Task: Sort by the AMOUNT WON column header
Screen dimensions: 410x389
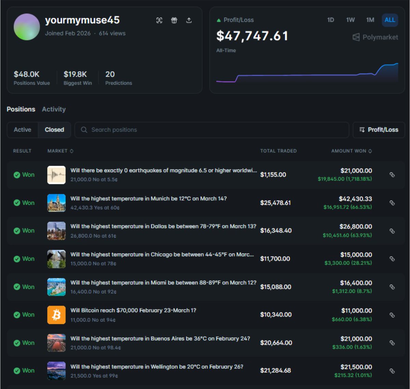Action: [x=352, y=151]
